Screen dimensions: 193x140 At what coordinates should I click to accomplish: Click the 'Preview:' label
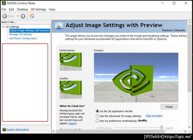(x=99, y=50)
